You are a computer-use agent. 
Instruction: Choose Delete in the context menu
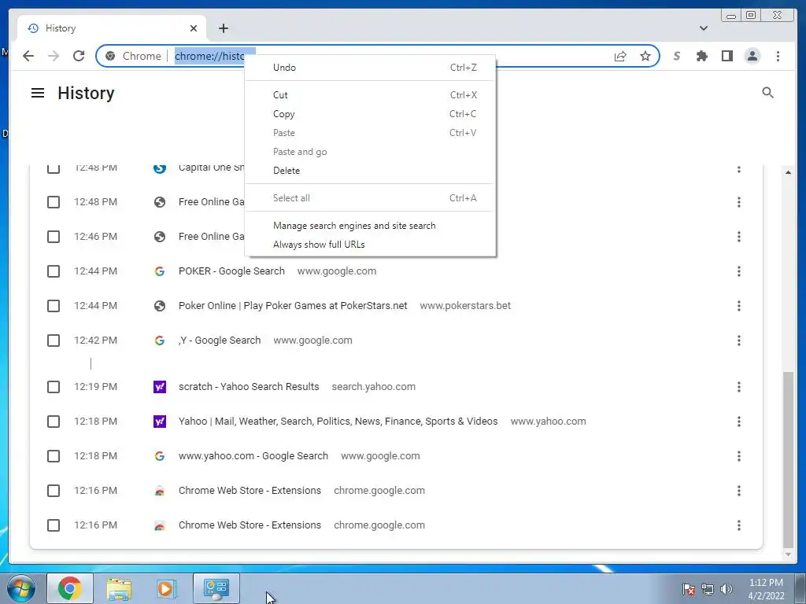[370, 171]
